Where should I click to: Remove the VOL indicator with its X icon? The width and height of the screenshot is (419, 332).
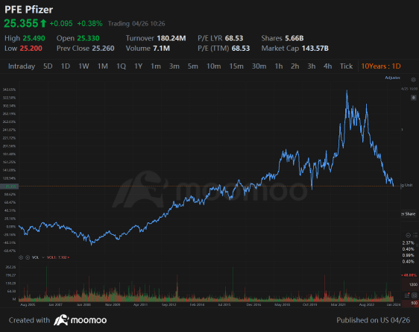(x=28, y=257)
